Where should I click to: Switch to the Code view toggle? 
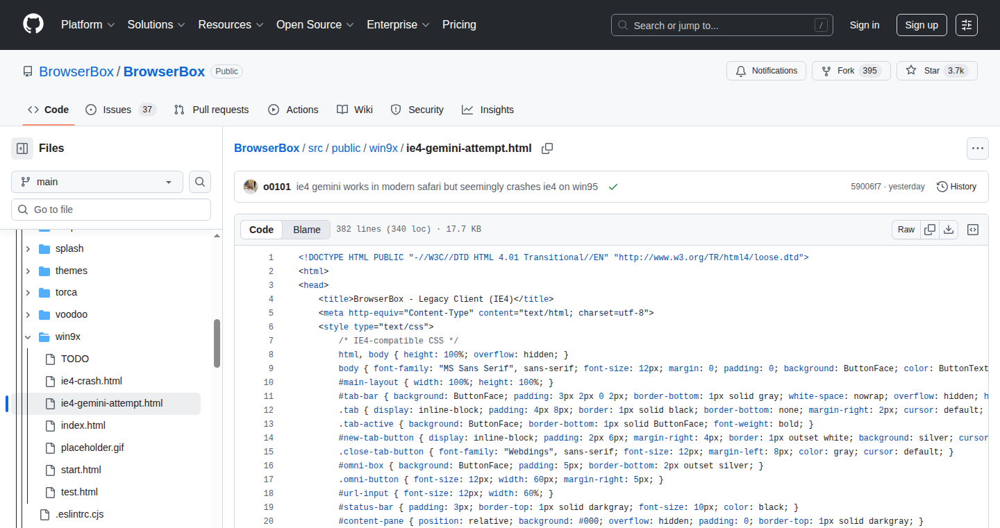tap(262, 230)
